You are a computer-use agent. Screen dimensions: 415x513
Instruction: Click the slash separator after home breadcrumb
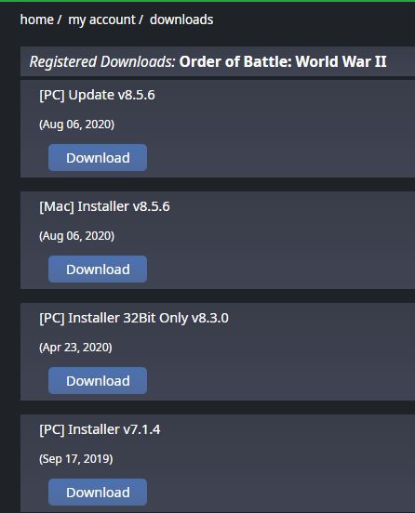point(59,20)
